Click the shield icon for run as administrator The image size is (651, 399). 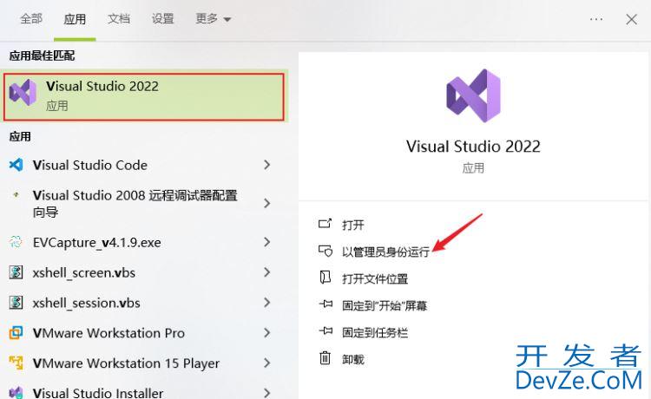tap(325, 251)
